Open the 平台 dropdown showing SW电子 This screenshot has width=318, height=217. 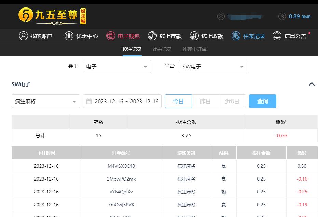click(x=213, y=66)
